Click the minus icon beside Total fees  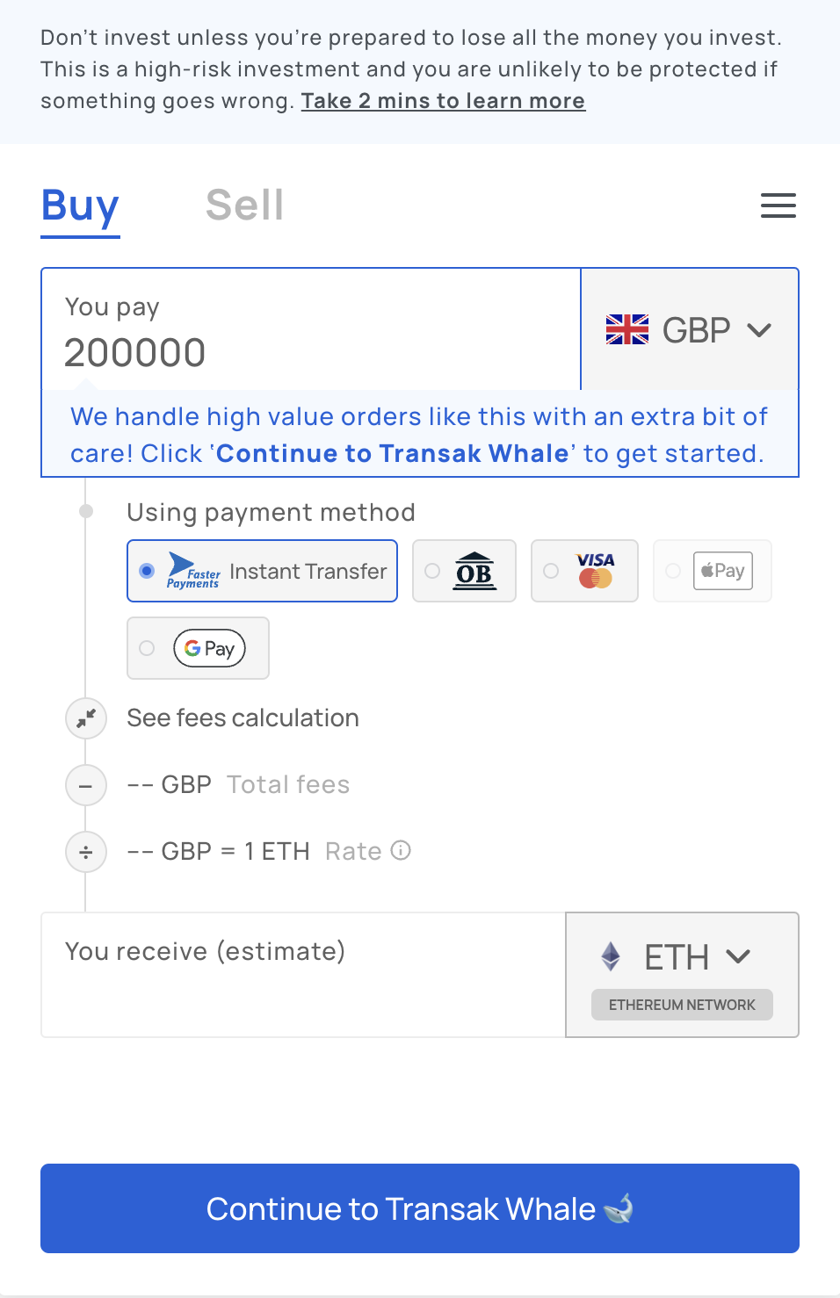[86, 785]
